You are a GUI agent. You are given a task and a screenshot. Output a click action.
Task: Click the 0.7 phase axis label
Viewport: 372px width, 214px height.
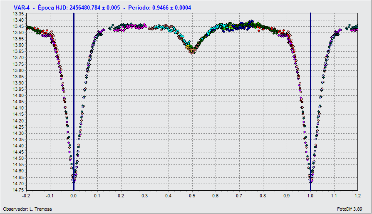click(239, 196)
